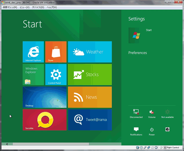Open the Socialite tile
Image resolution: width=184 pixels, height=151 pixels.
45,120
